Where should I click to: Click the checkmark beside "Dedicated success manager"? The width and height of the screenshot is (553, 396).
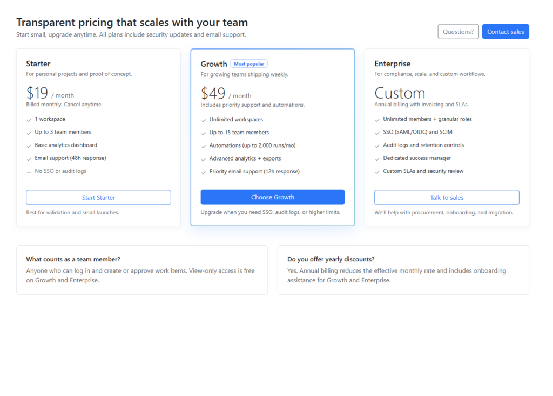(x=377, y=158)
